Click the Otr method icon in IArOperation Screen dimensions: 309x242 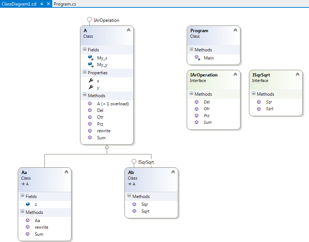click(x=196, y=109)
